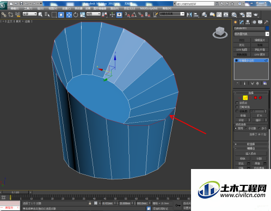Select the Border sub-object level icon

pyautogui.click(x=250, y=98)
